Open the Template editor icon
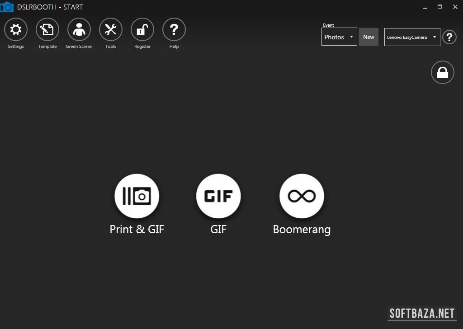 47,30
